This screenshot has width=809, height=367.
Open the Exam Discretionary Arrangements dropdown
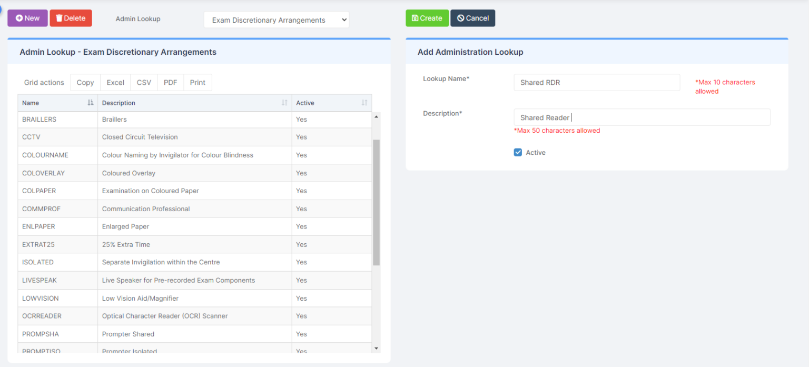coord(276,19)
